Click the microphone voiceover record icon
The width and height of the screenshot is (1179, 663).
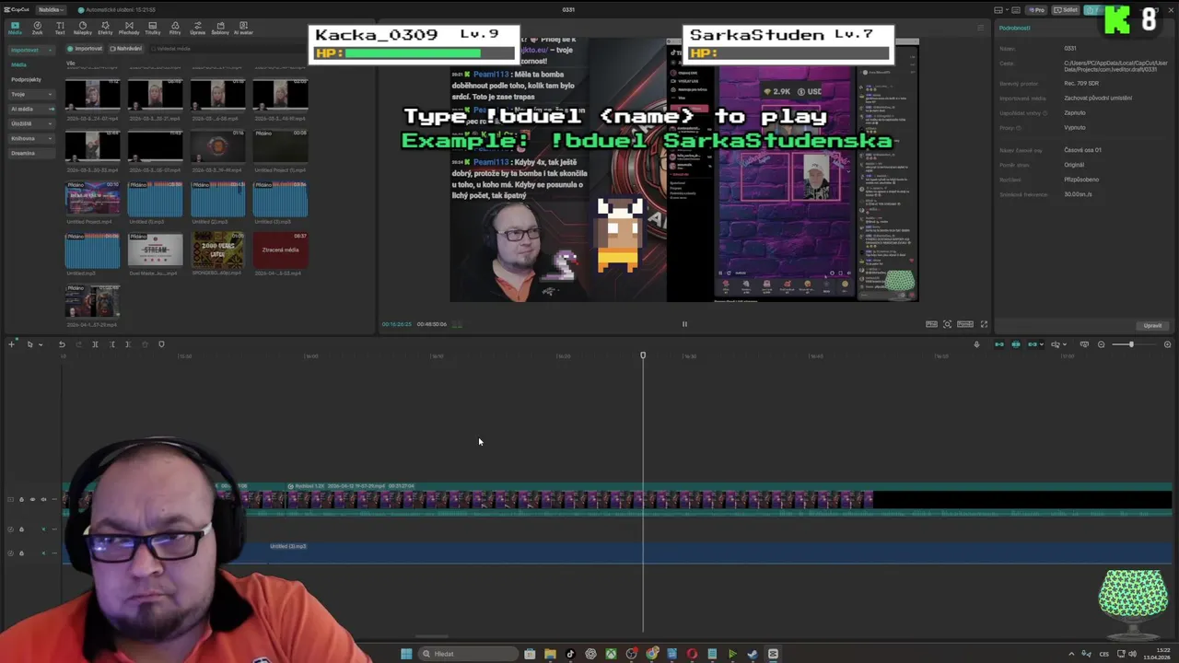coord(976,344)
